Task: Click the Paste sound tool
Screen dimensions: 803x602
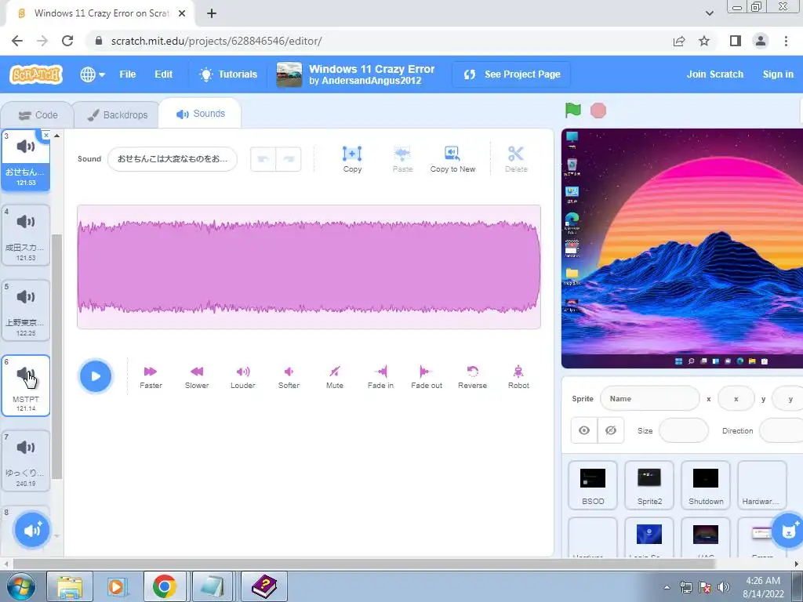Action: coord(402,159)
